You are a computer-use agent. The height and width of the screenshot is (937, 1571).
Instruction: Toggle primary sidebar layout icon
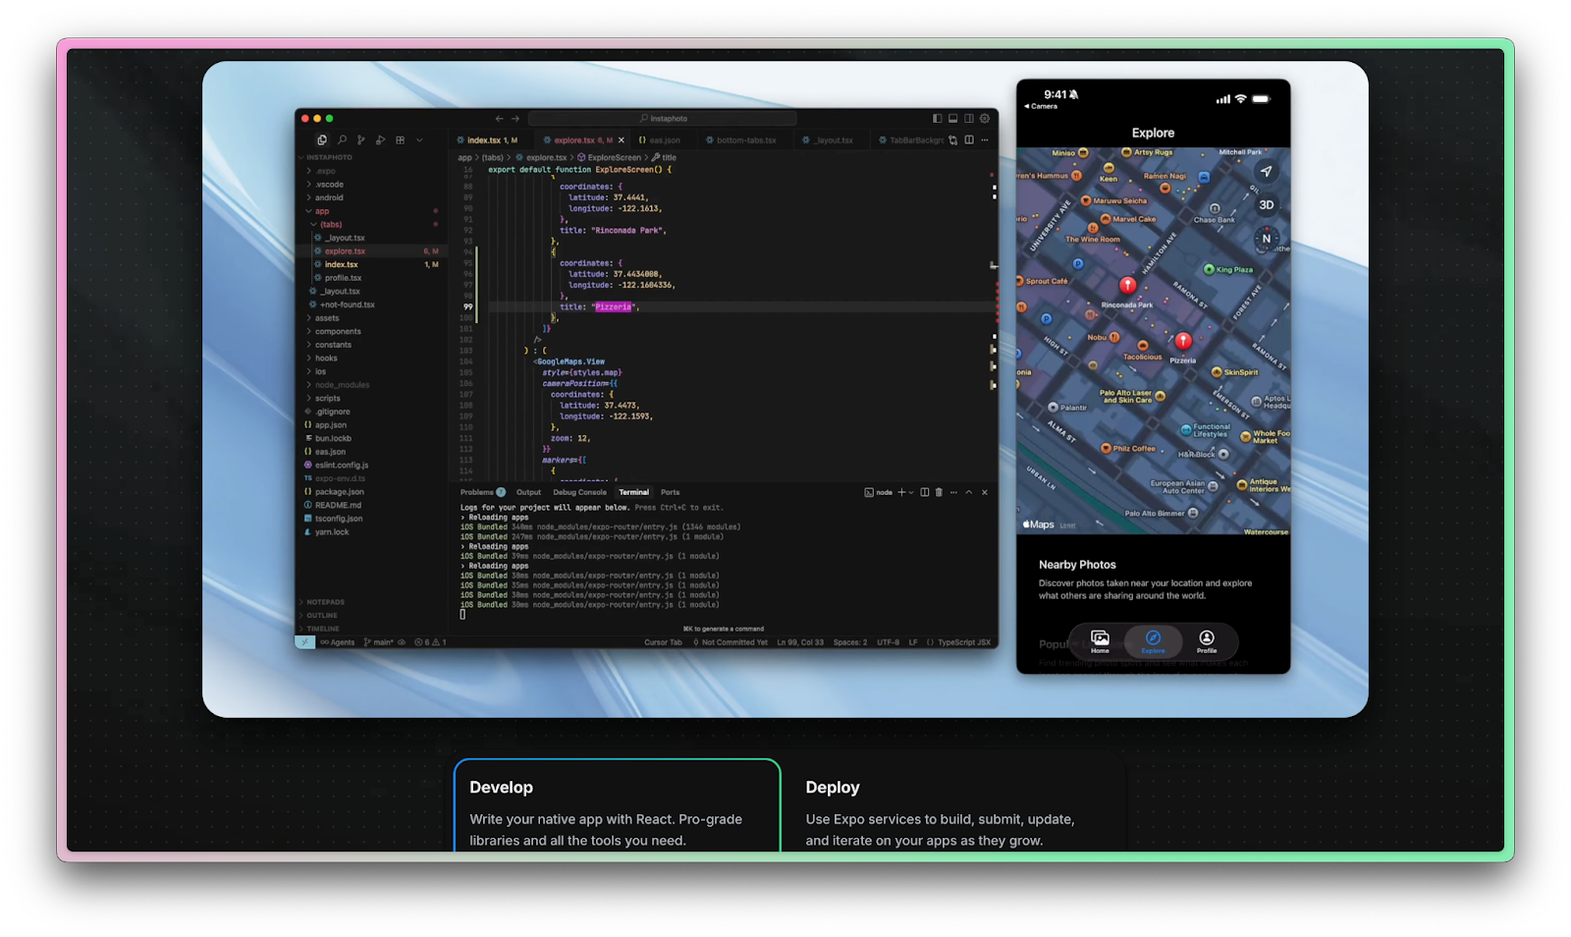tap(937, 119)
